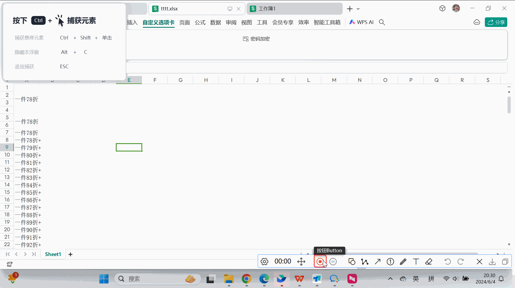Click the 分享 share button
The width and height of the screenshot is (515, 288).
click(x=496, y=22)
